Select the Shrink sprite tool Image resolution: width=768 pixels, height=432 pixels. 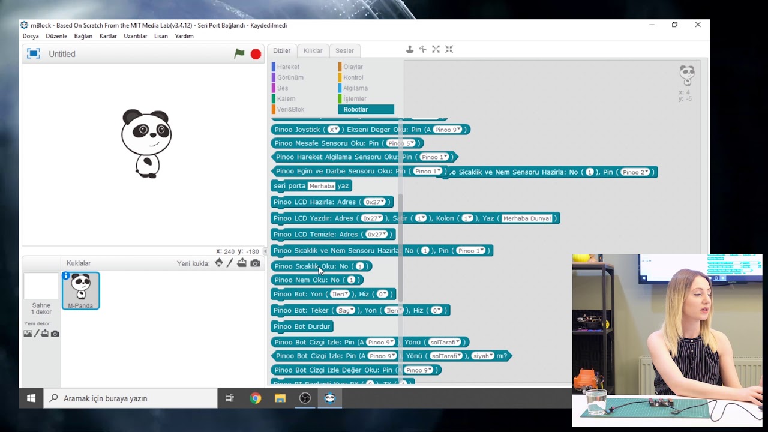coord(449,49)
